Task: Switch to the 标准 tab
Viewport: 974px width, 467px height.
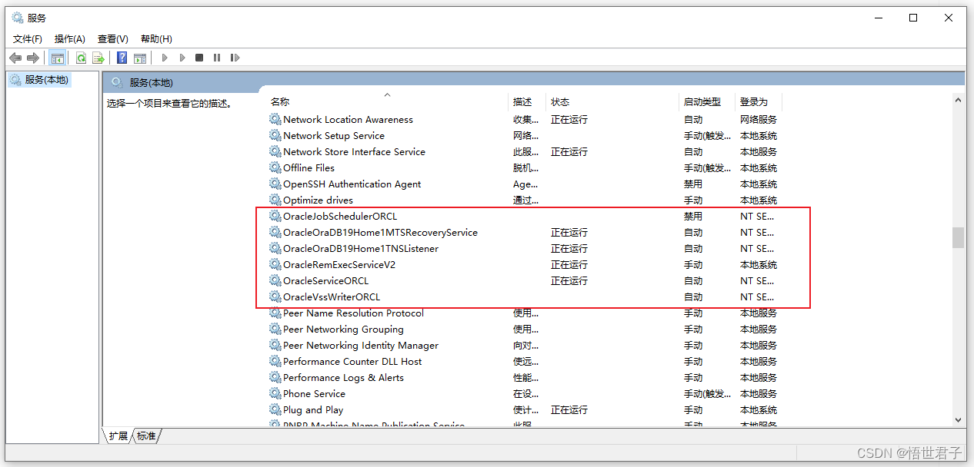Action: point(146,436)
